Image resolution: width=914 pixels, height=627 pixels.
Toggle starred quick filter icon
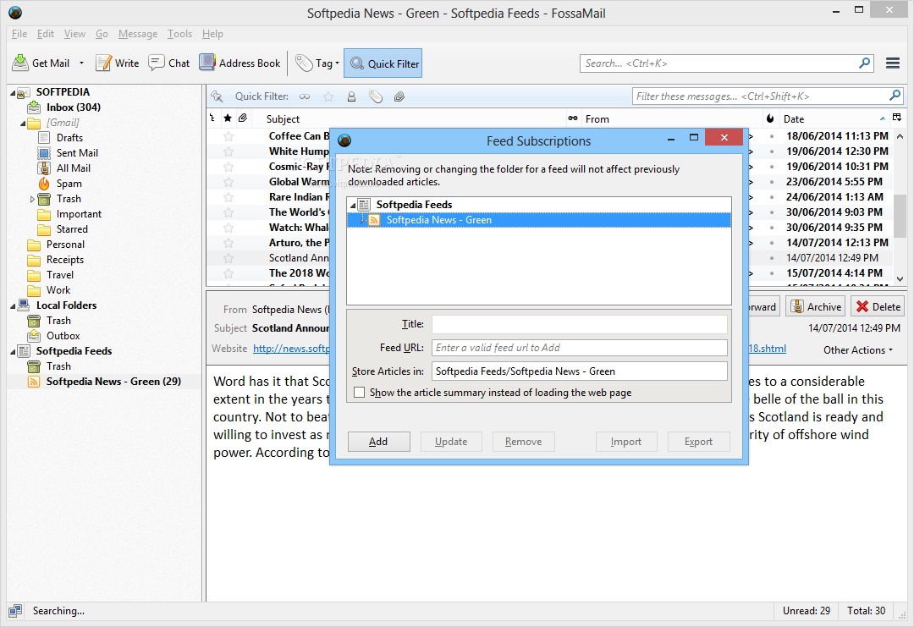pyautogui.click(x=328, y=96)
